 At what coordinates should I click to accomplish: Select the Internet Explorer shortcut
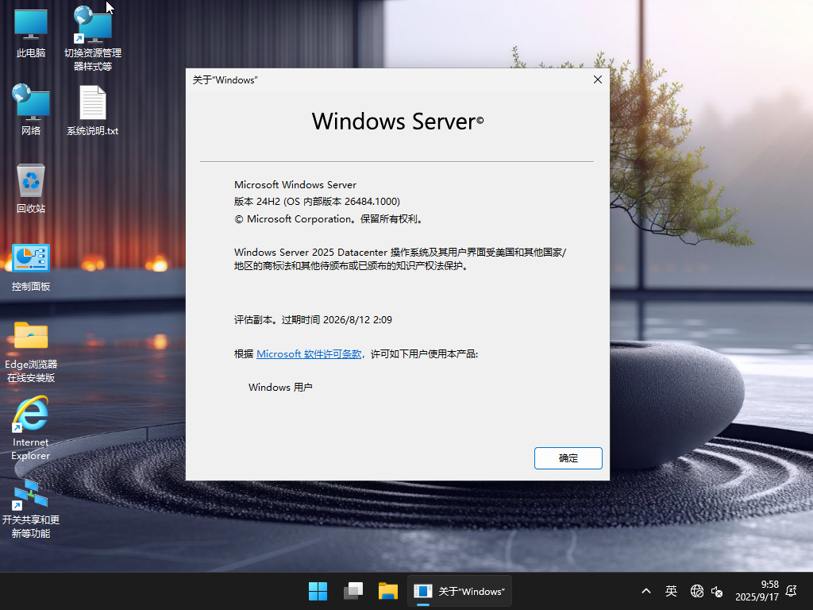[31, 428]
